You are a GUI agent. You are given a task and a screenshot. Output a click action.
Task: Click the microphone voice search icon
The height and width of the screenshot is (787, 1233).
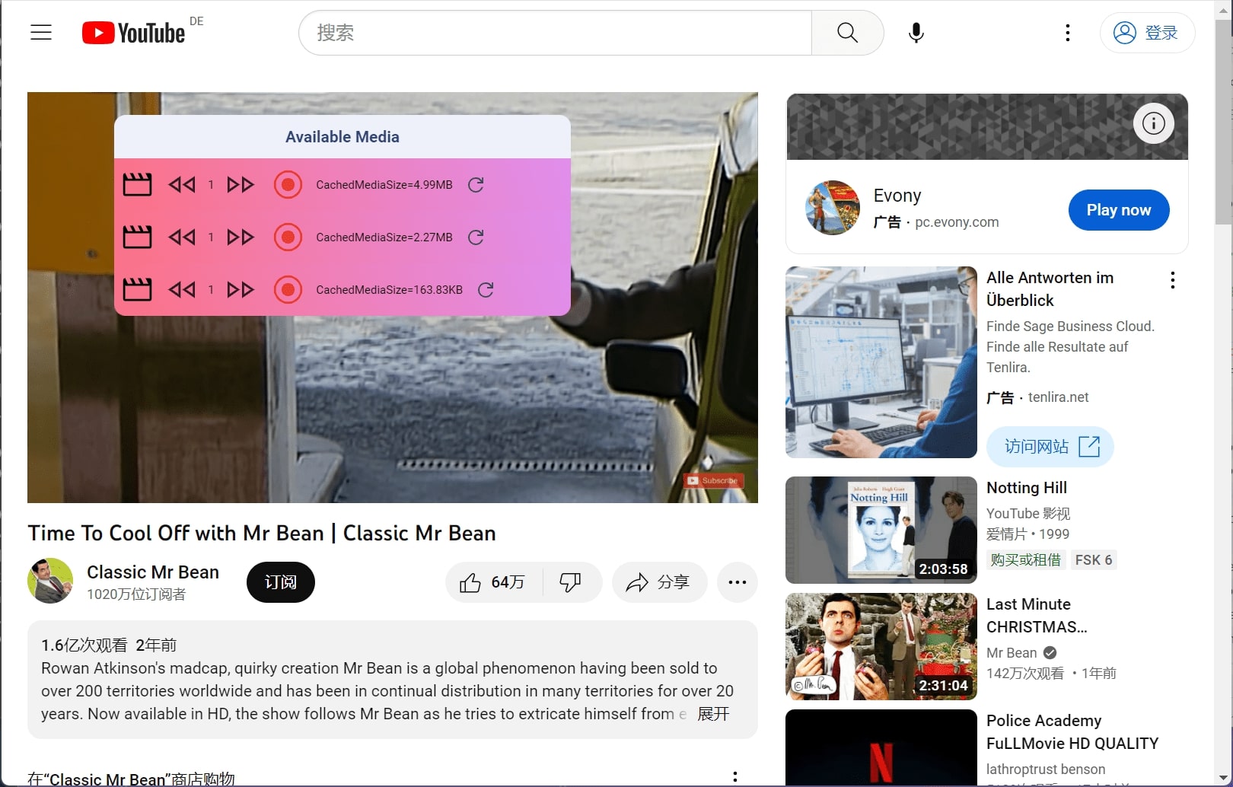916,33
